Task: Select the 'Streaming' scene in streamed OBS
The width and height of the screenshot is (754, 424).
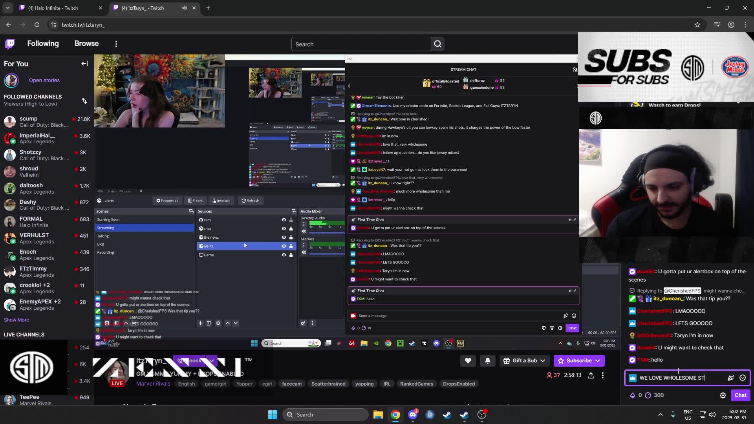Action: click(145, 228)
